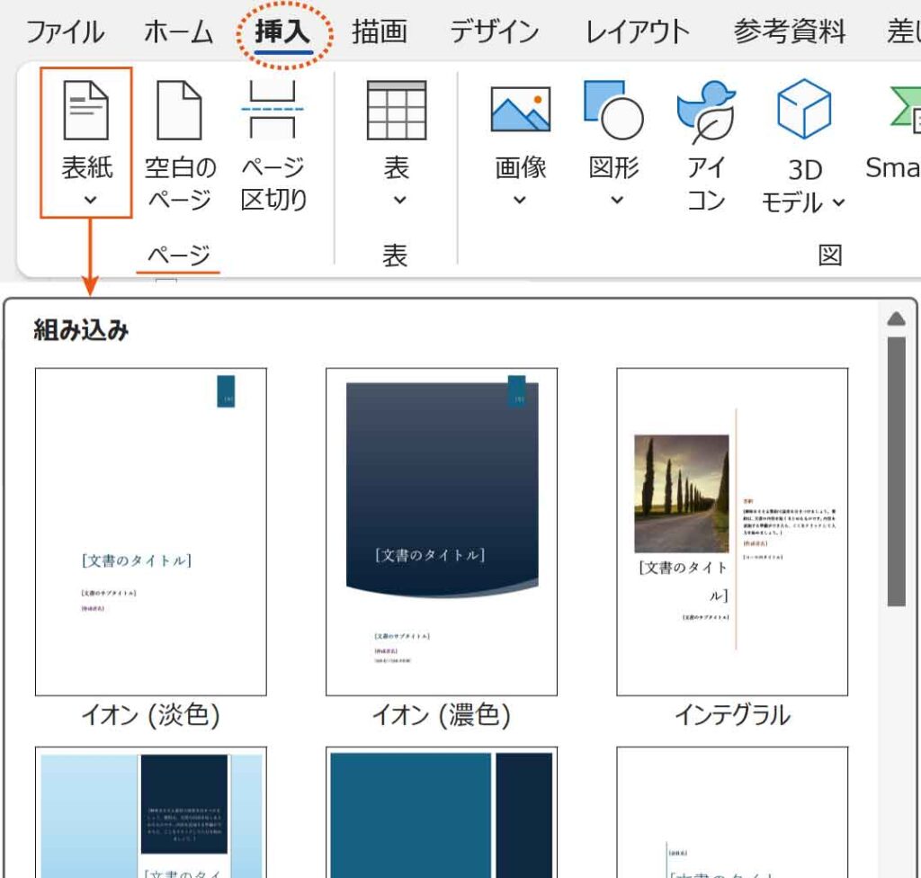Click the ページ区切り page break icon

click(273, 111)
